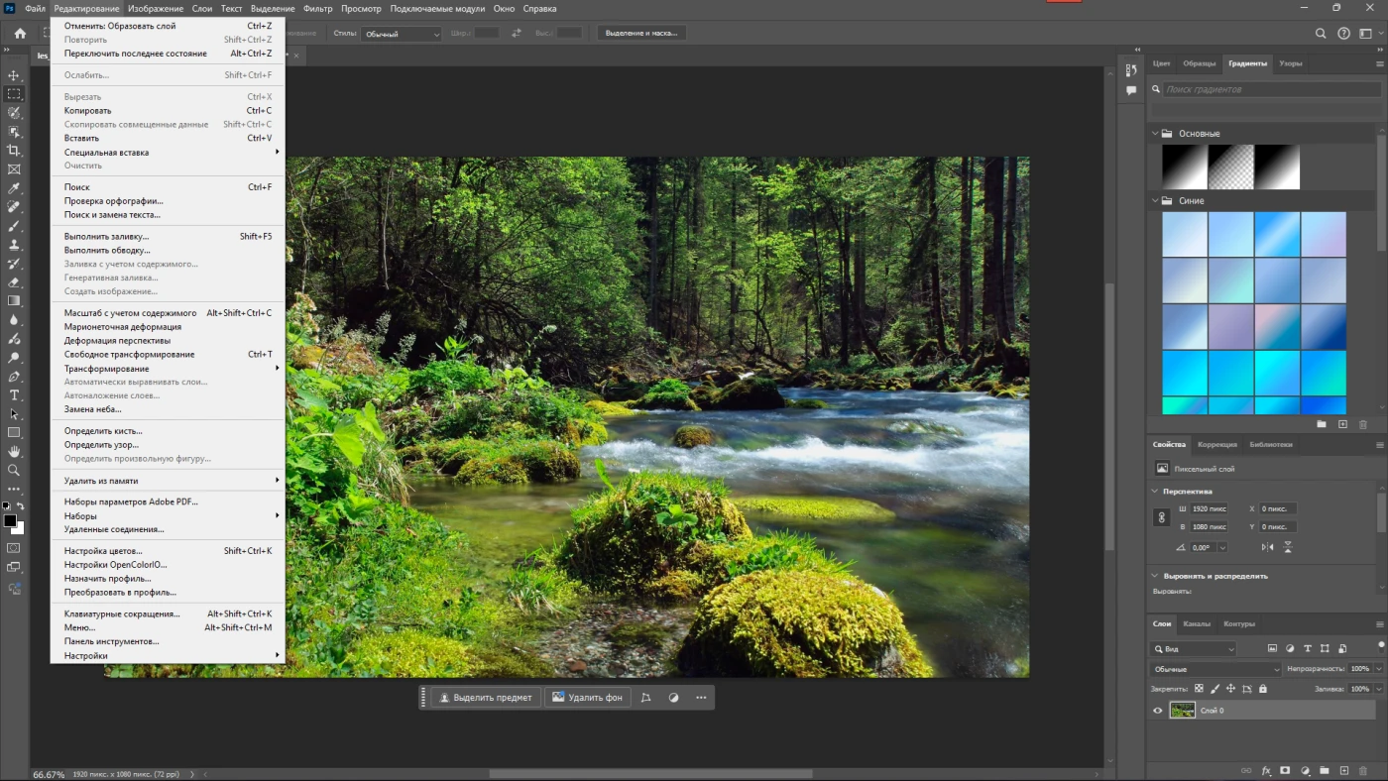Select the Move tool in the toolbar
The image size is (1388, 781).
tap(14, 75)
